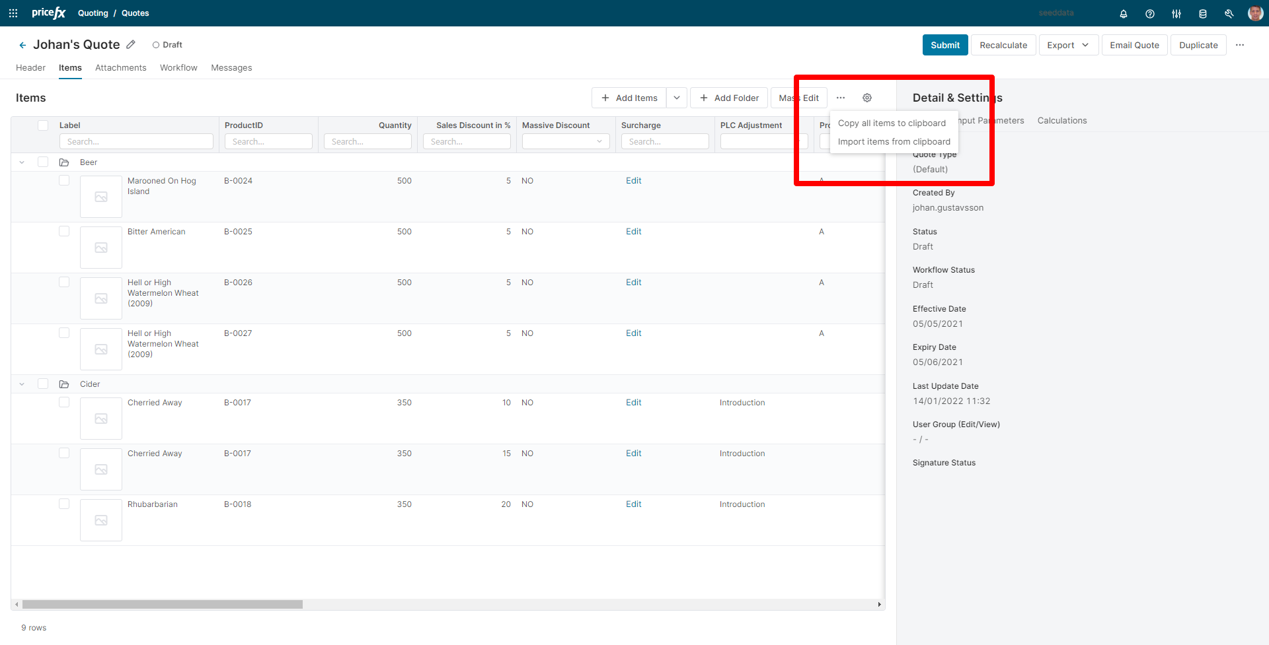
Task: Open the Massive Discount filter dropdown
Action: click(565, 141)
